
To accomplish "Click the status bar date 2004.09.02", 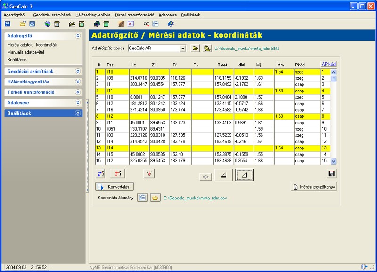I will [x=16, y=267].
